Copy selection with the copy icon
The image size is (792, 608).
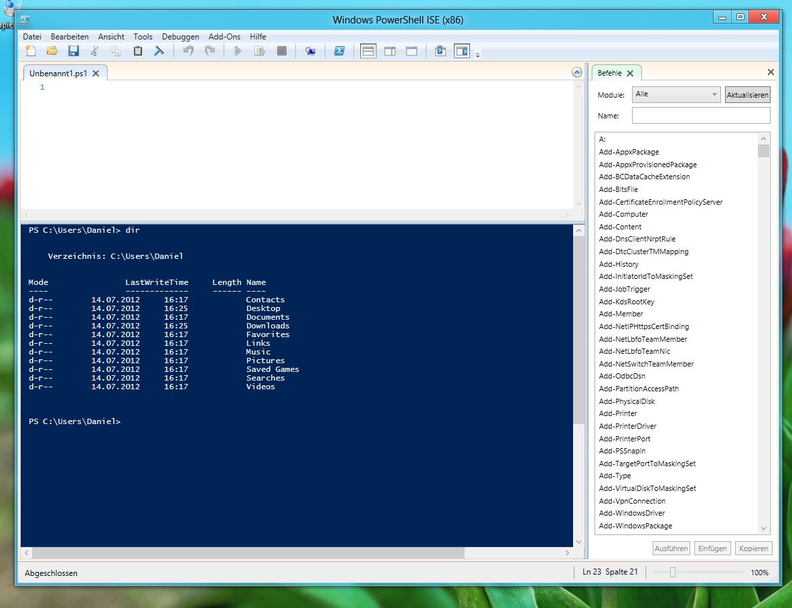pyautogui.click(x=116, y=51)
